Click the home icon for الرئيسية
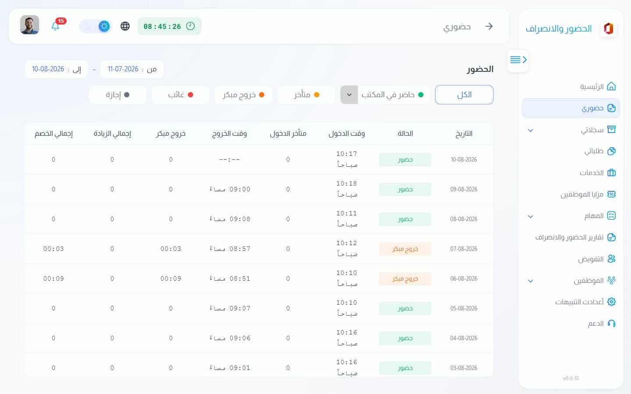The image size is (631, 394). click(611, 86)
